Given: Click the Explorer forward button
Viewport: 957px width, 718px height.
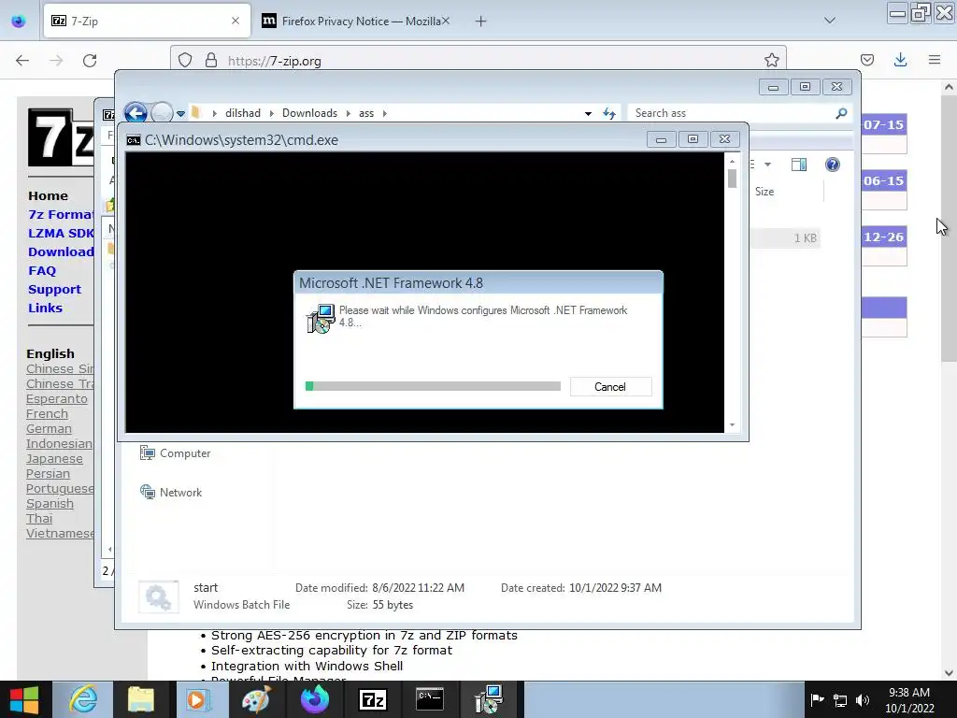Looking at the screenshot, I should [162, 113].
